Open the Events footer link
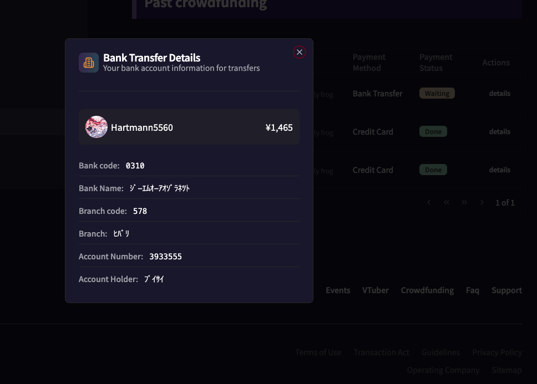Image resolution: width=537 pixels, height=384 pixels. (x=337, y=290)
